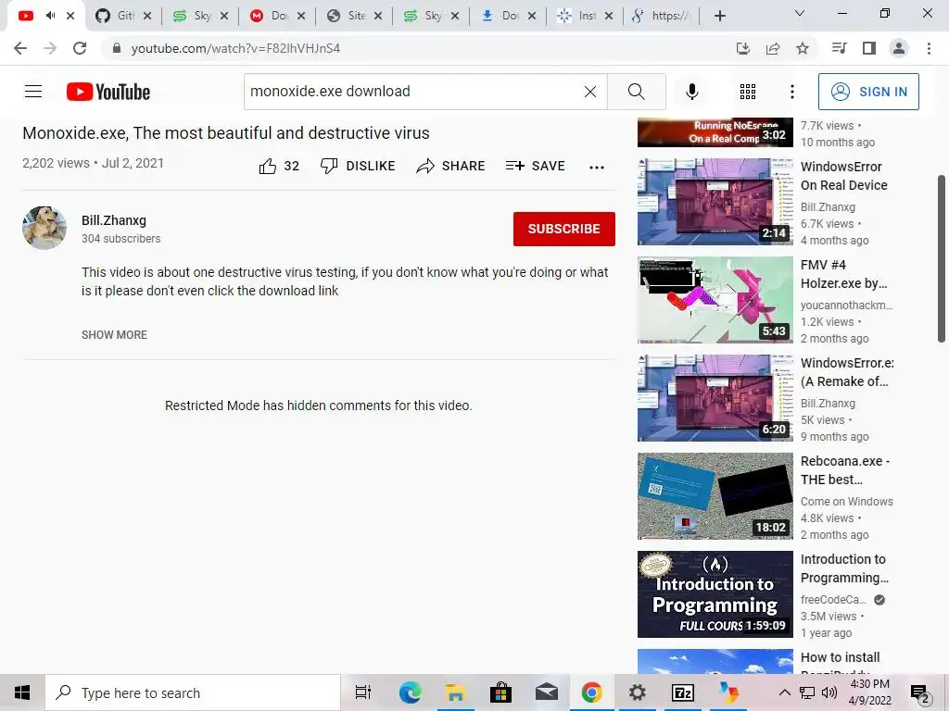Image resolution: width=949 pixels, height=711 pixels.
Task: Go back with browser back arrow
Action: point(20,48)
